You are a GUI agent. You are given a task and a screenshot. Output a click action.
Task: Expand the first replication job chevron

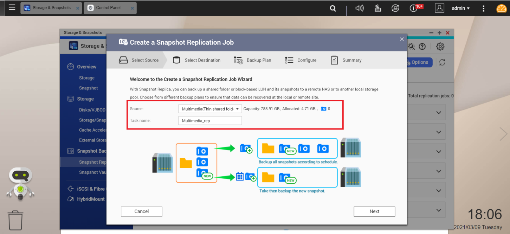438,113
